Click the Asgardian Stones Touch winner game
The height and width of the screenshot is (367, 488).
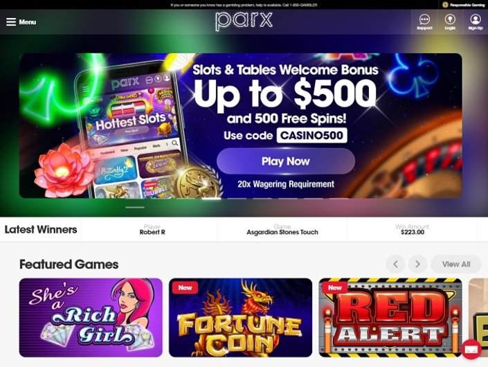[282, 232]
